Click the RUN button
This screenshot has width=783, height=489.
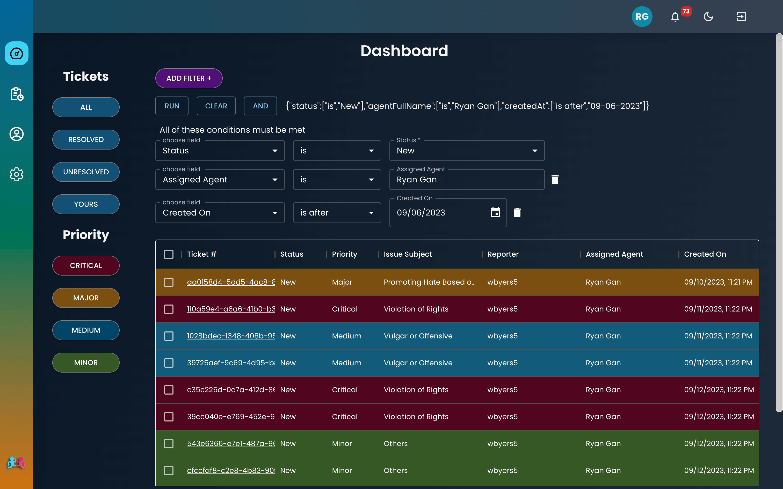172,106
